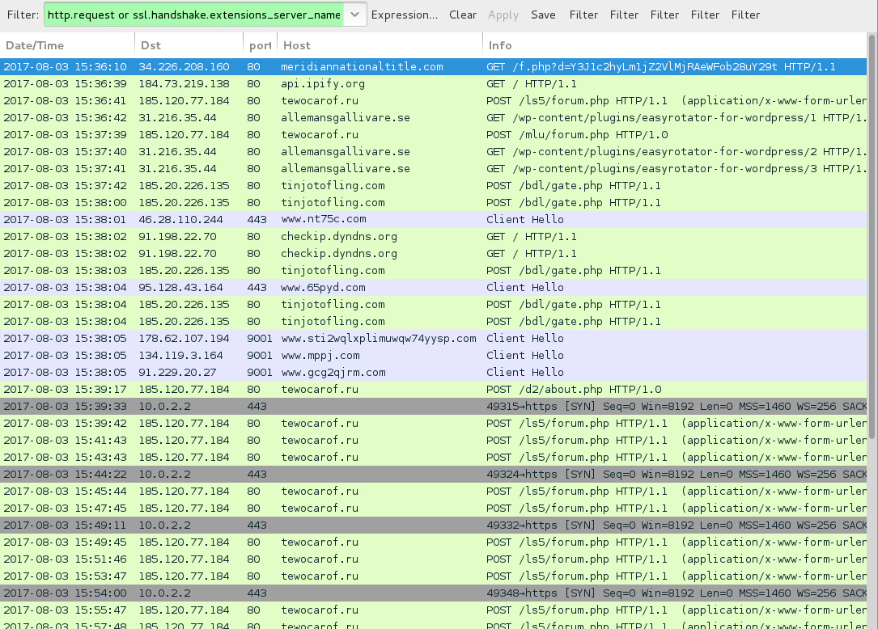
Task: Sort by the Date/Time column header
Action: point(67,45)
